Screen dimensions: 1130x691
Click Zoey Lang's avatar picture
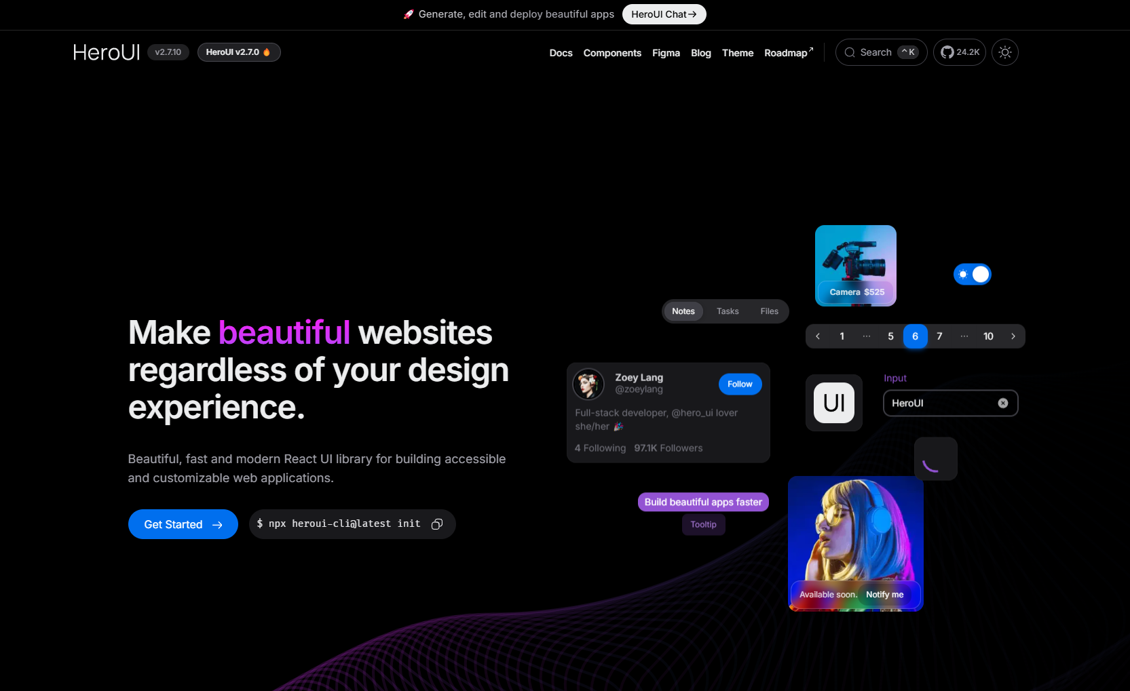(x=588, y=384)
